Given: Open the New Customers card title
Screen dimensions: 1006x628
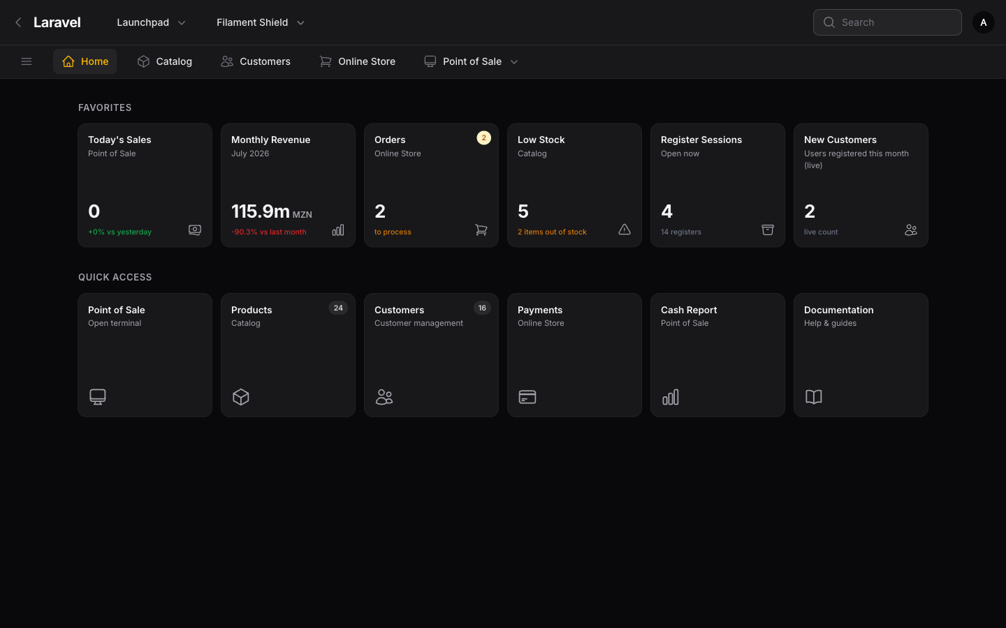Looking at the screenshot, I should [840, 140].
